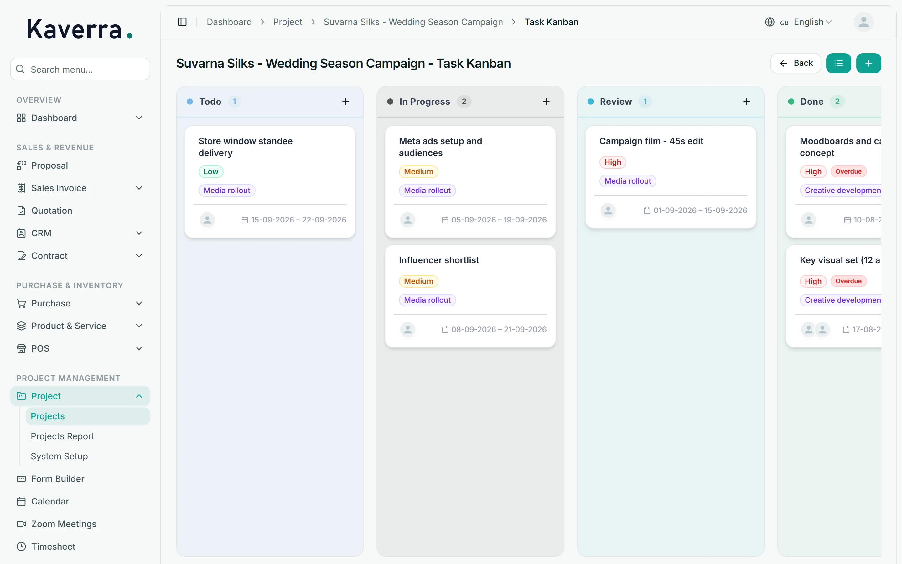The image size is (902, 564).
Task: Click the Search menu field
Action: [x=80, y=69]
